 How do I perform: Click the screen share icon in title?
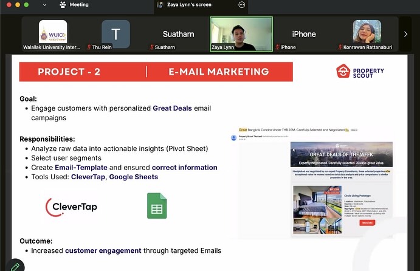coord(160,5)
